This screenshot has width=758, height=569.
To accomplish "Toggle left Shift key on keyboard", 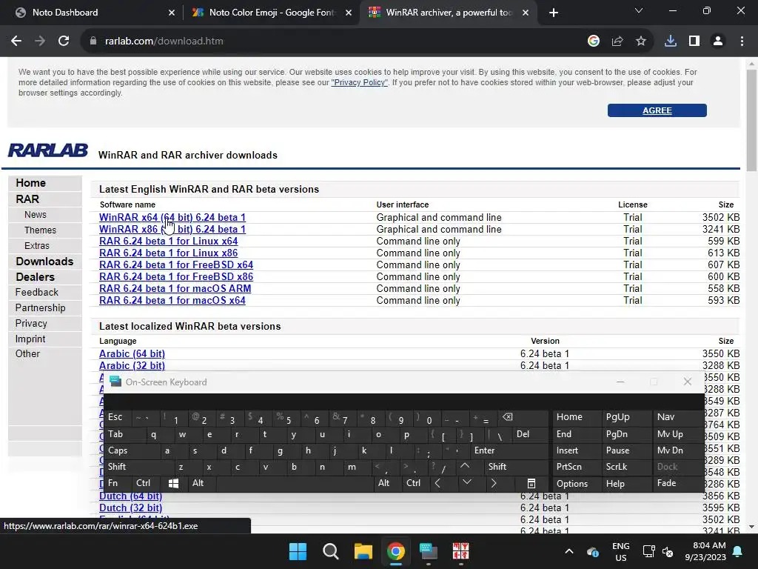I will 139,467.
